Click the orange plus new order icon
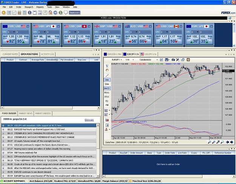 click(4, 12)
